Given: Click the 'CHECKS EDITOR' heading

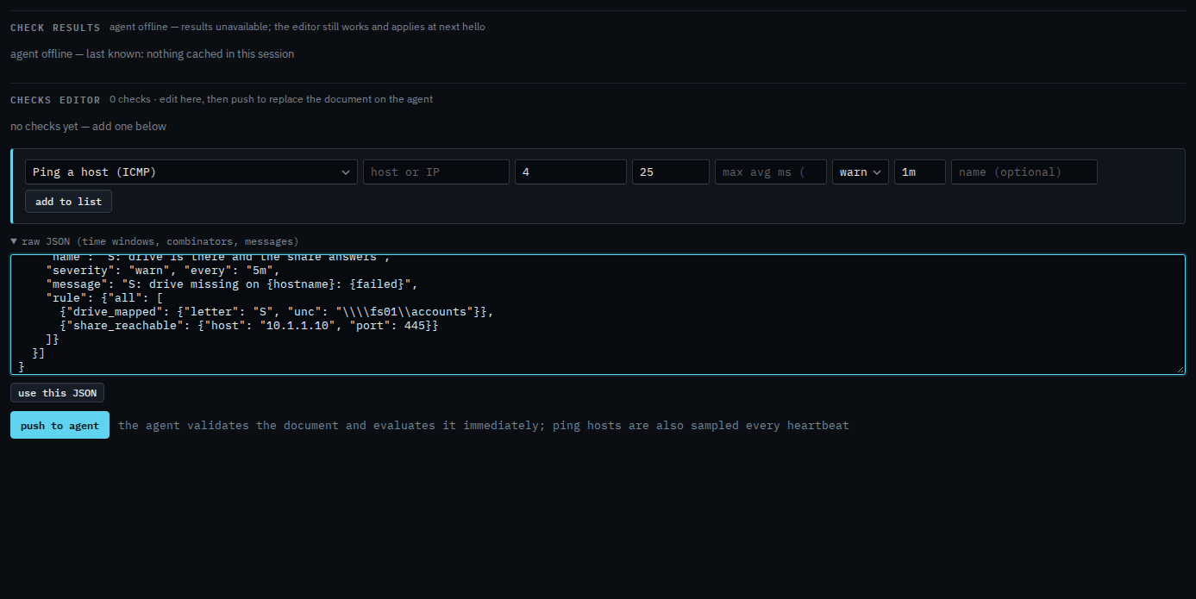Looking at the screenshot, I should [55, 100].
